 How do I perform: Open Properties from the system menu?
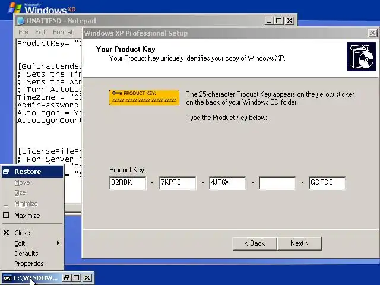click(x=32, y=264)
